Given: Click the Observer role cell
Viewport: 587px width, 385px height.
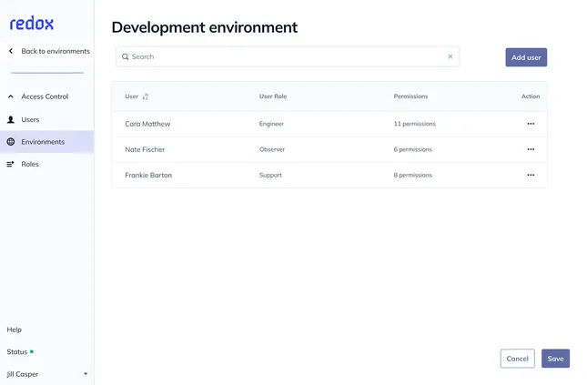Looking at the screenshot, I should click(x=272, y=149).
